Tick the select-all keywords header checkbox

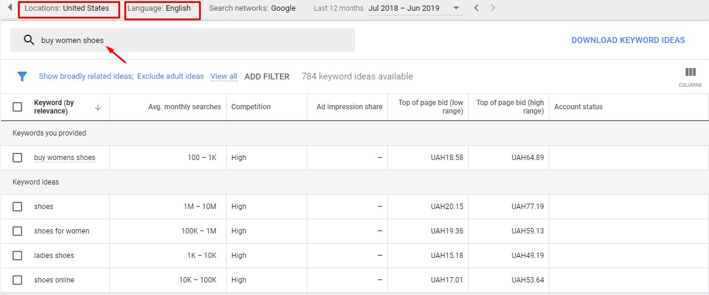(x=17, y=107)
